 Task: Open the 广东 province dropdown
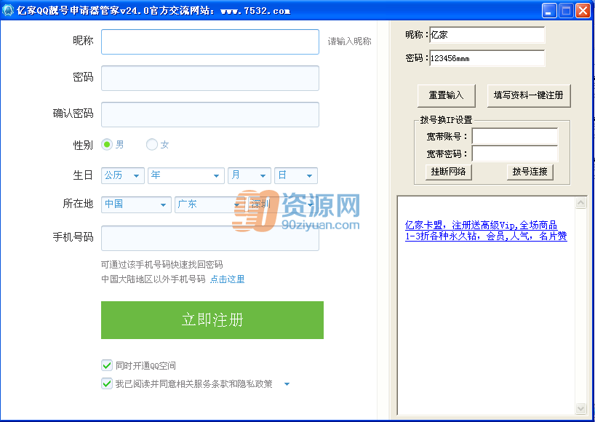tap(209, 204)
